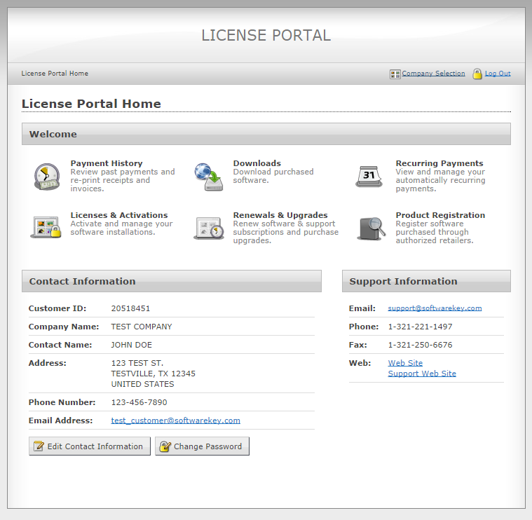
Task: Log out using the Log Out link
Action: [x=498, y=74]
